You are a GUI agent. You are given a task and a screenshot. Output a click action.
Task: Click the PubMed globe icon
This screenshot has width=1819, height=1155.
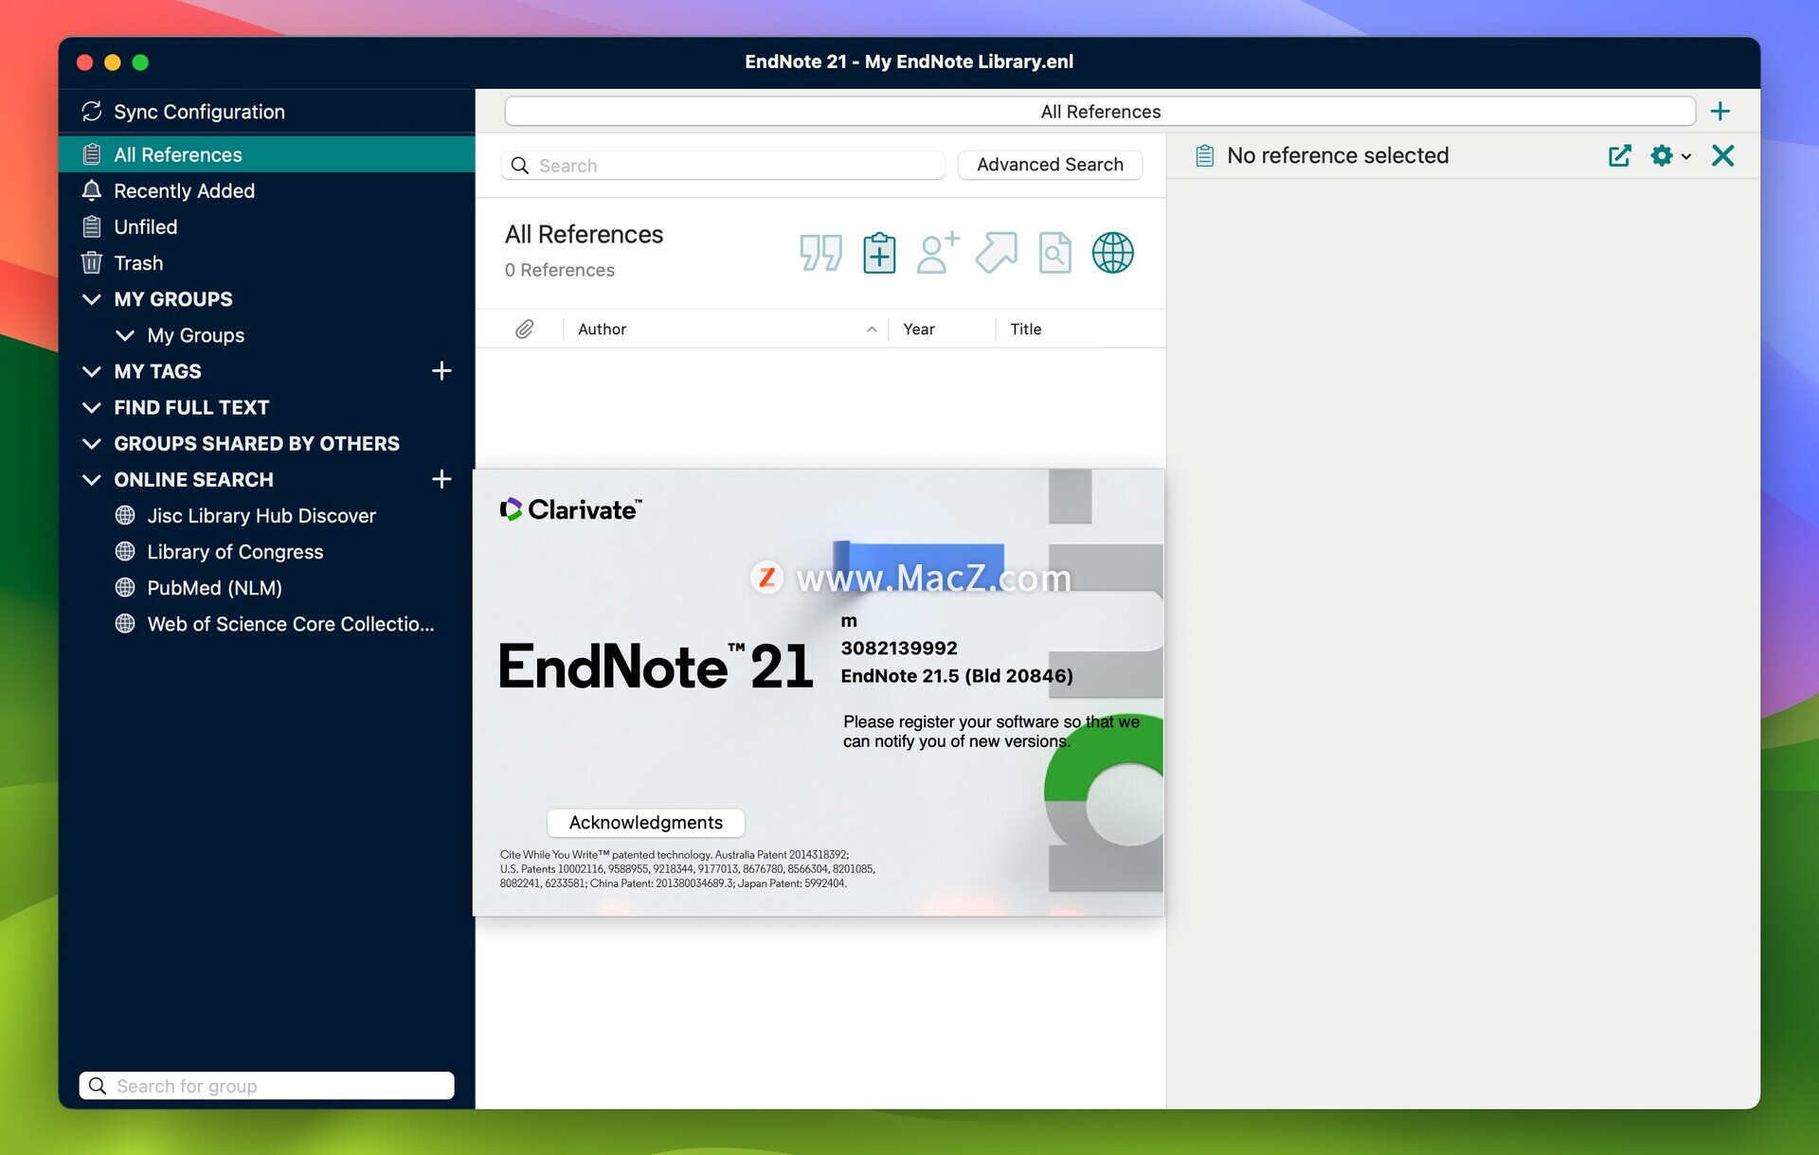point(125,587)
